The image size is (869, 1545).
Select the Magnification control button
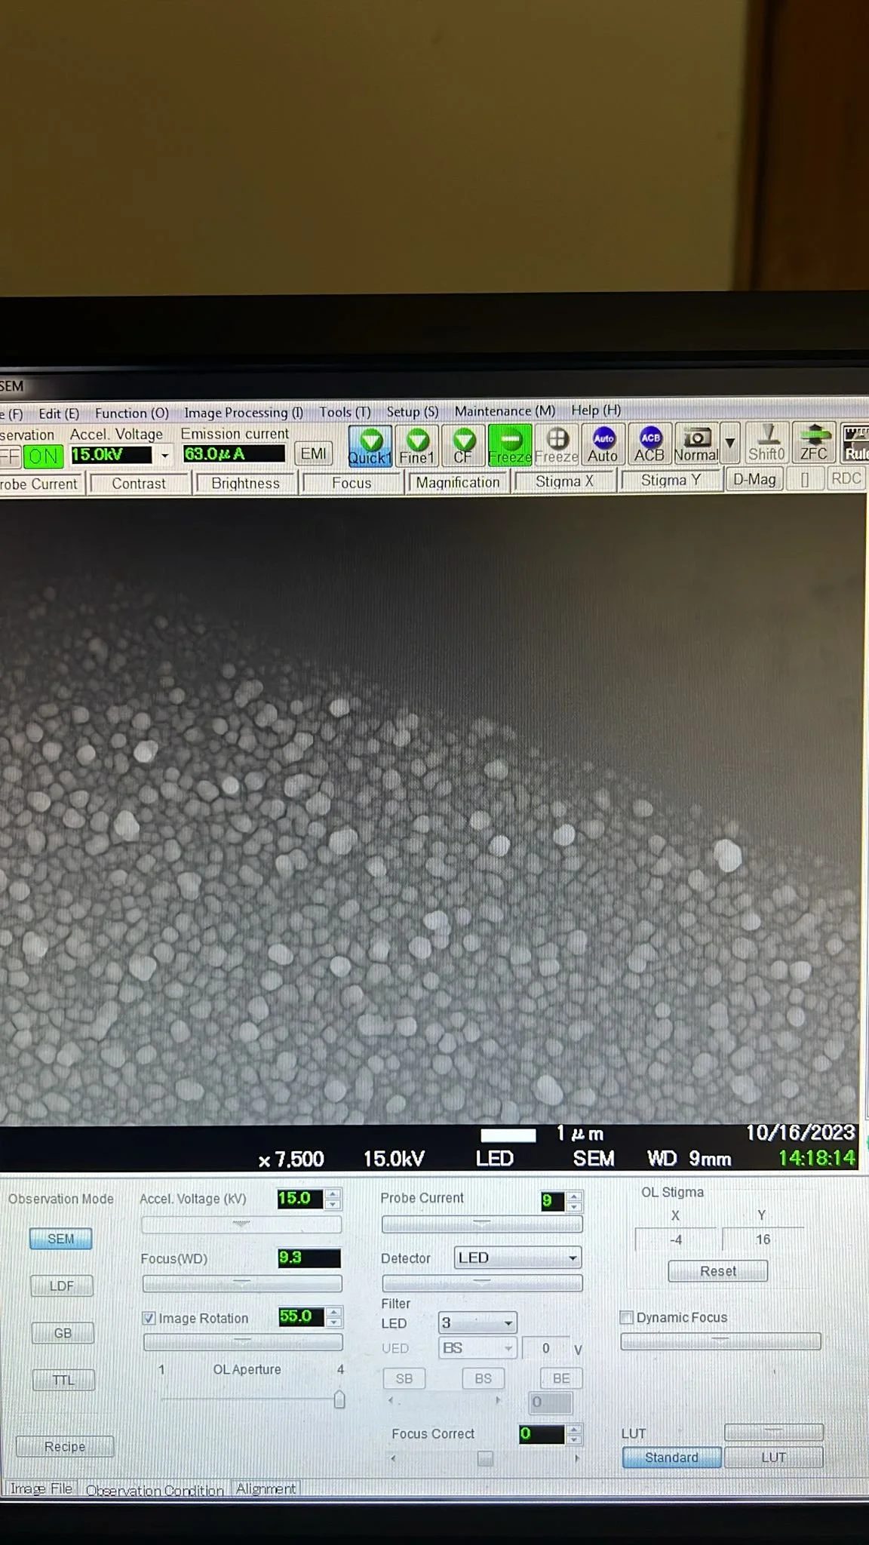click(458, 482)
